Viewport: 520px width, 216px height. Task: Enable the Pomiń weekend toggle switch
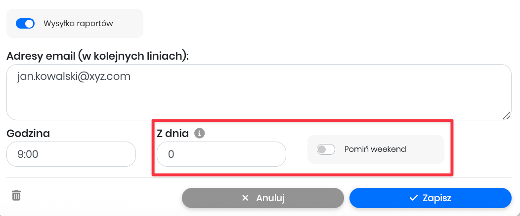point(326,149)
